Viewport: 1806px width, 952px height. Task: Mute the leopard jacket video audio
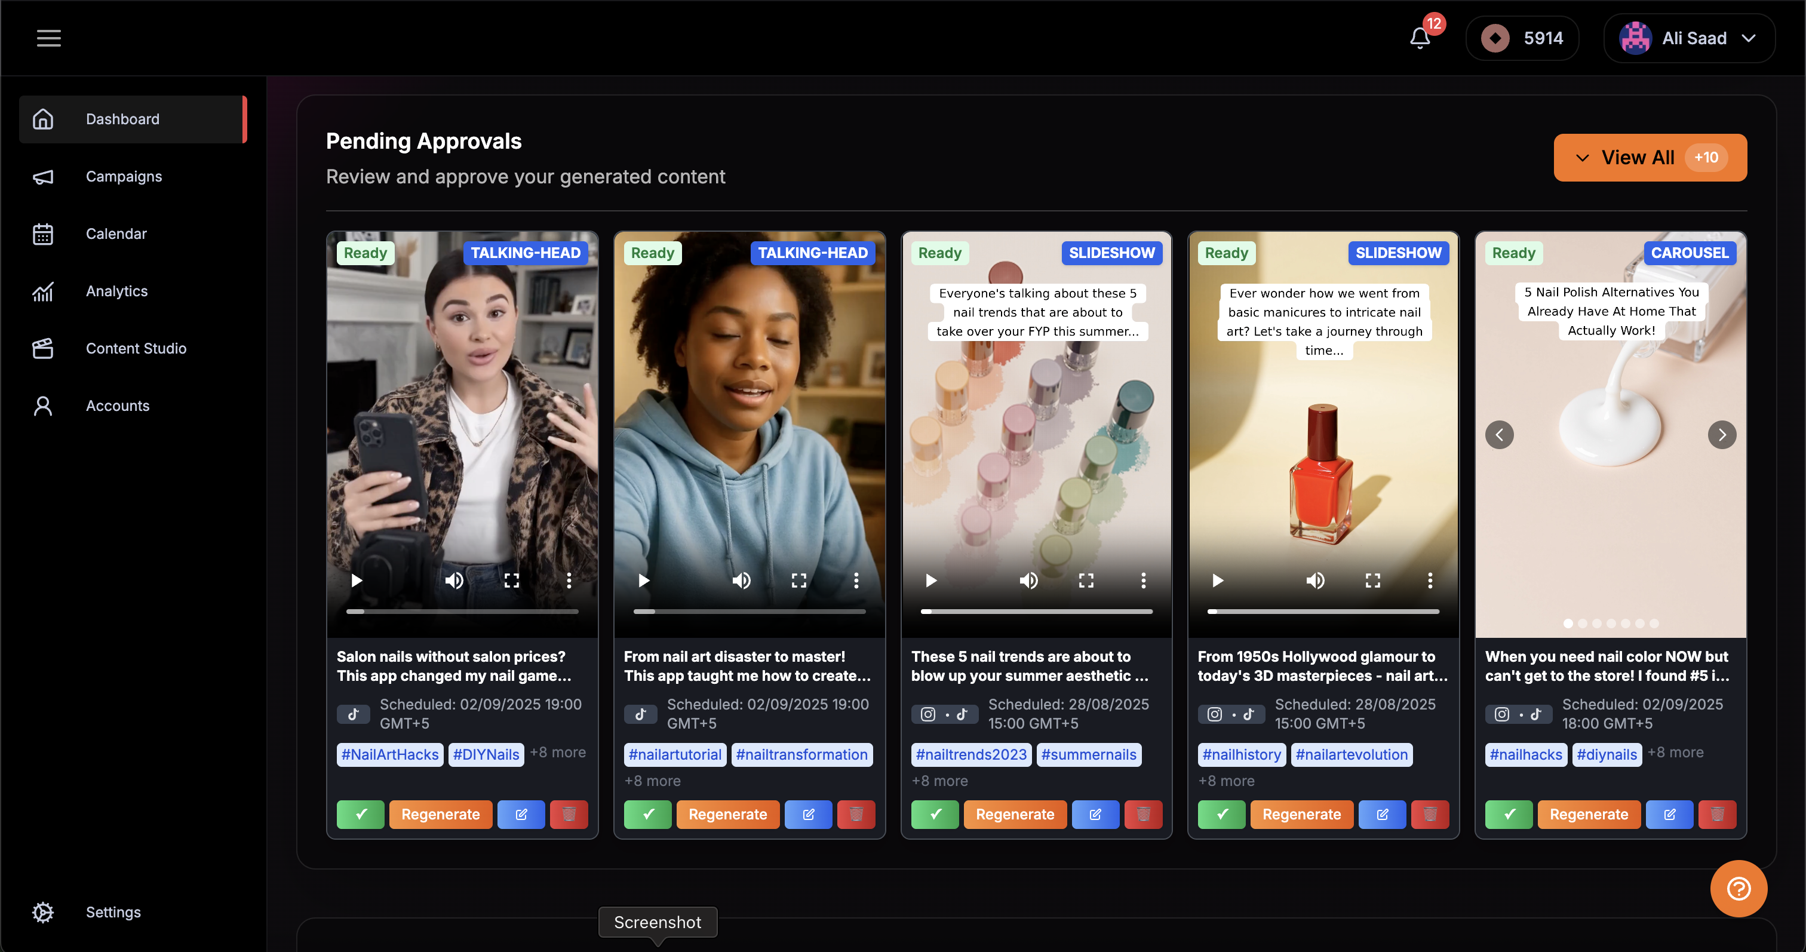[454, 580]
